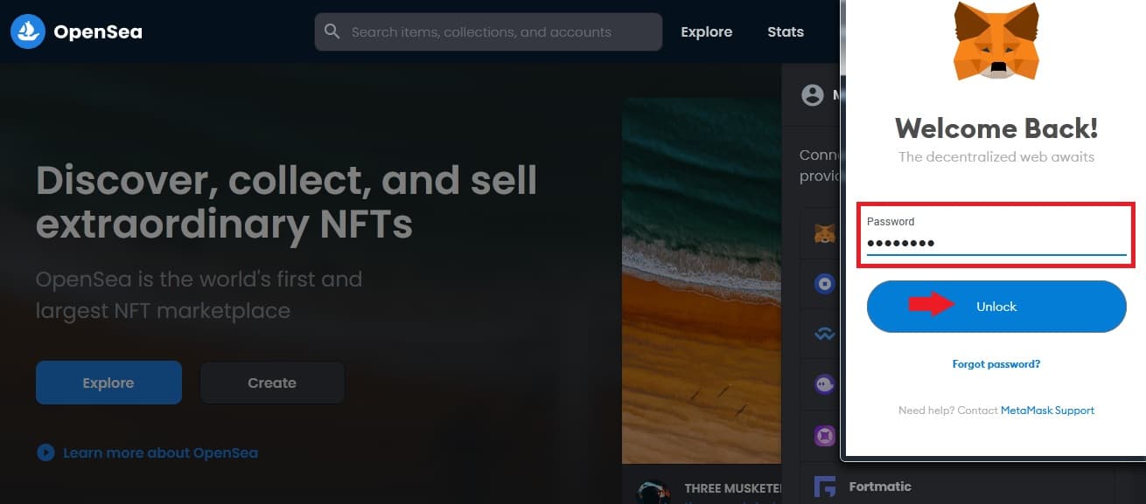Open the Stats navigation menu
The height and width of the screenshot is (504, 1146).
pyautogui.click(x=786, y=31)
